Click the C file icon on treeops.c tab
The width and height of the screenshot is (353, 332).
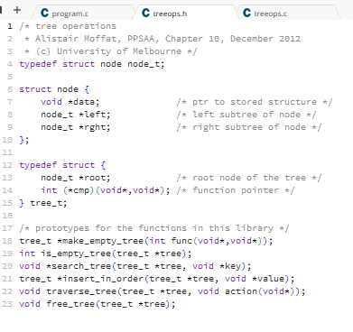pyautogui.click(x=246, y=13)
